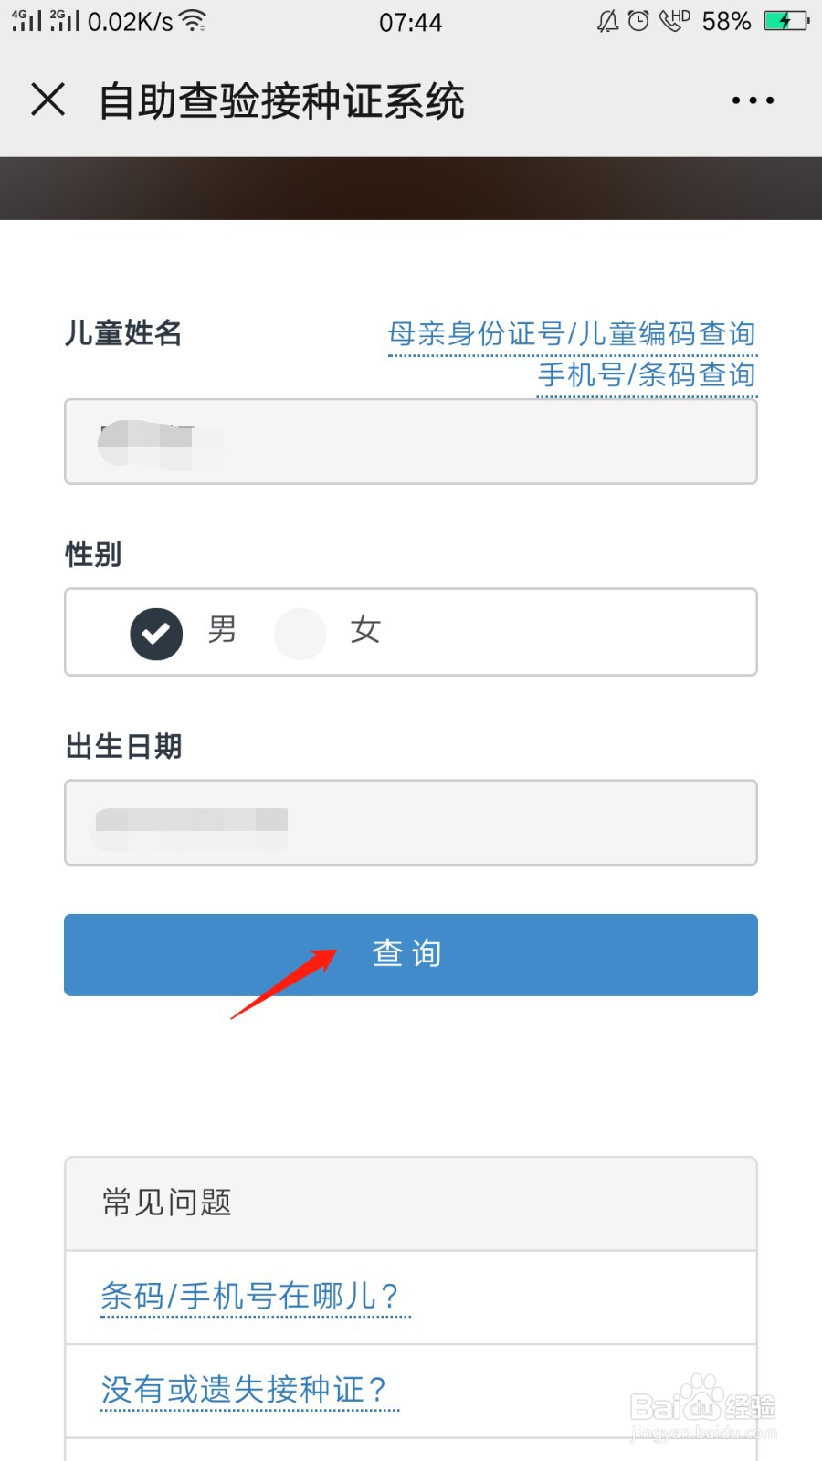Viewport: 822px width, 1461px height.
Task: Open 母亲身份证号/儿童编码查询 link
Action: (573, 333)
